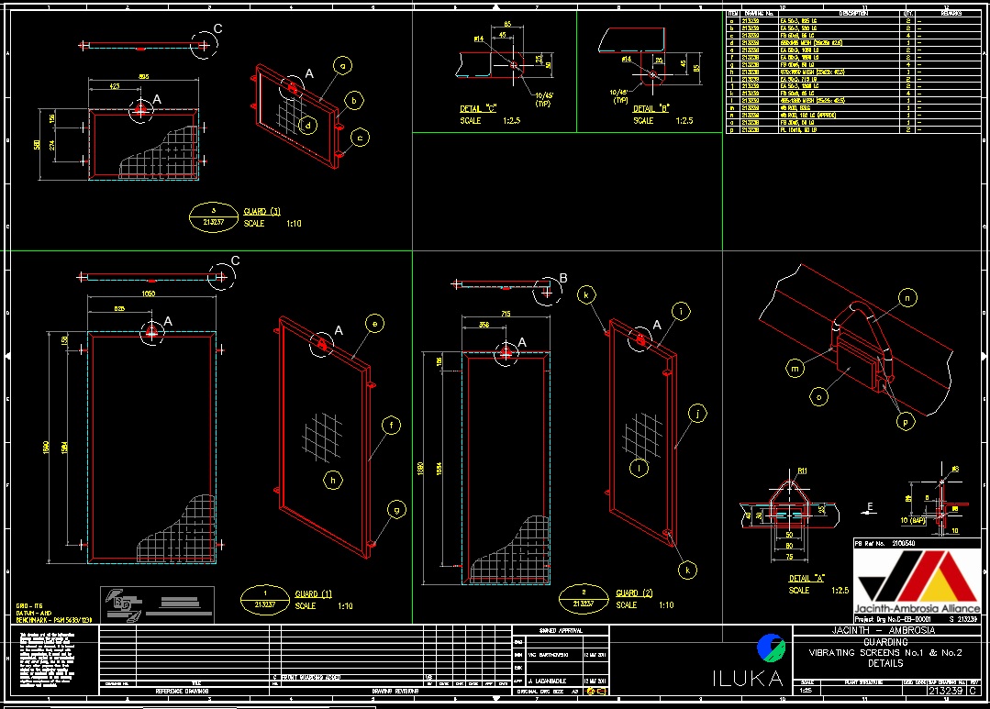This screenshot has height=709, width=990.
Task: Select view arrow 'E' near Detail A
Action: click(x=869, y=504)
